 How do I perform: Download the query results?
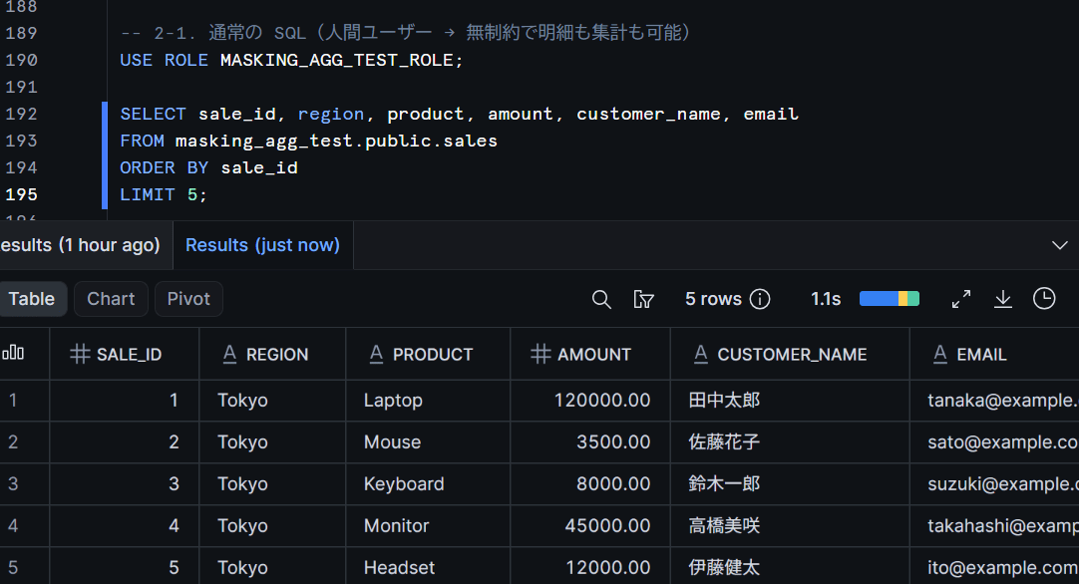[1003, 299]
